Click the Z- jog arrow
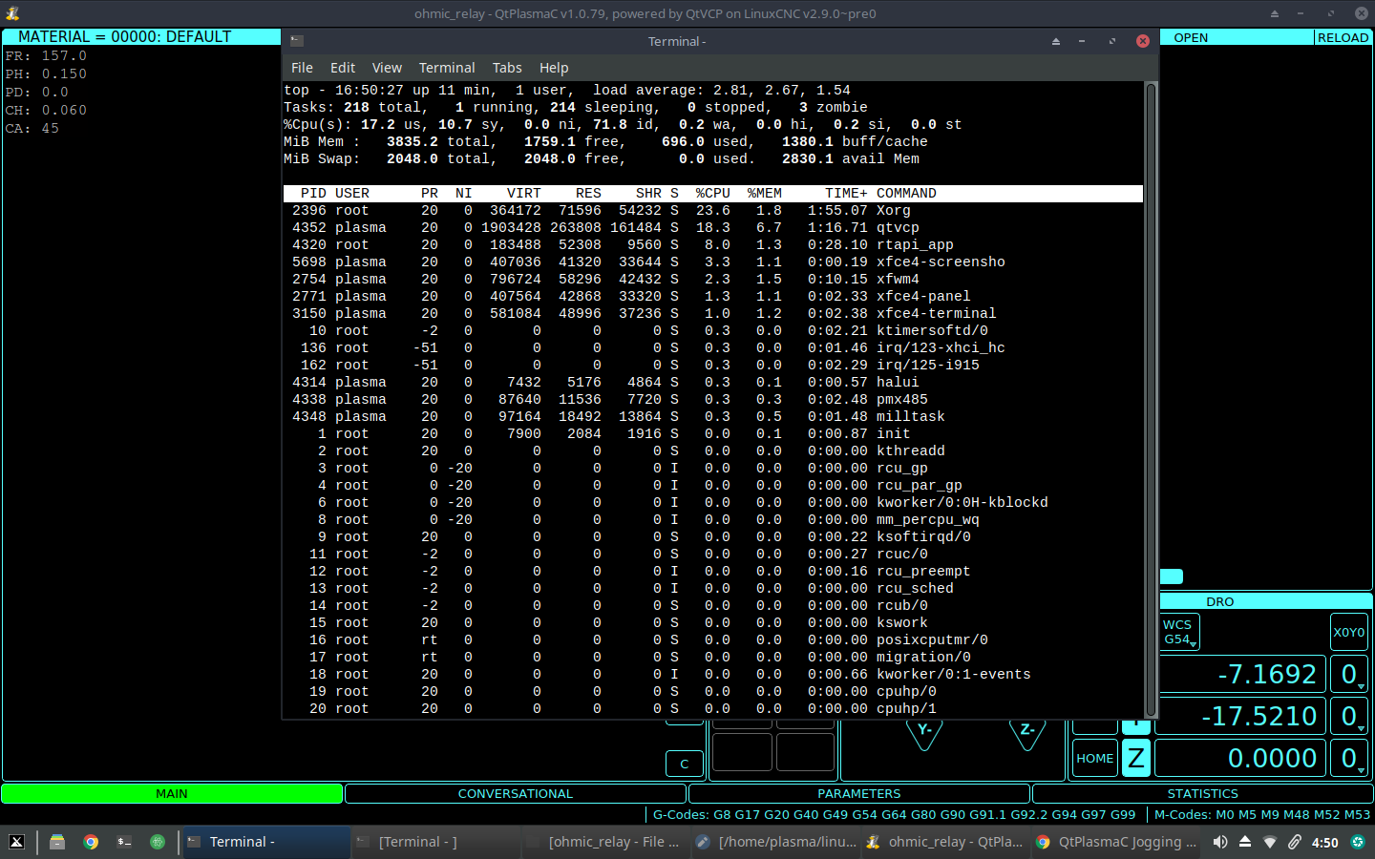Image resolution: width=1375 pixels, height=859 pixels. pyautogui.click(x=1027, y=733)
